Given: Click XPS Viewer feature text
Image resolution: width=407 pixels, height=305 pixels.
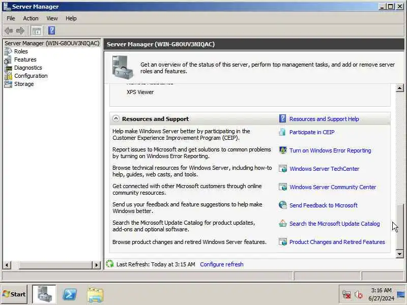Looking at the screenshot, I should 140,92.
